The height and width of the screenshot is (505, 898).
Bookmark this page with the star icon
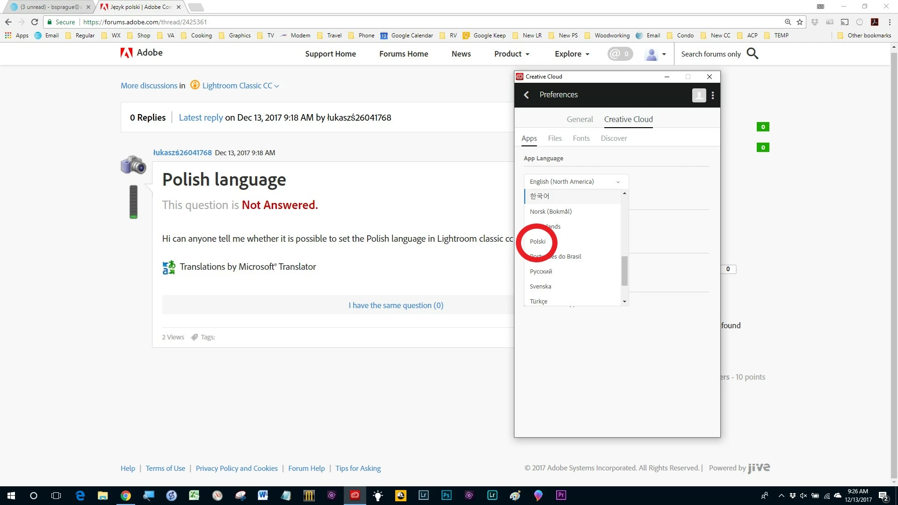tap(800, 22)
